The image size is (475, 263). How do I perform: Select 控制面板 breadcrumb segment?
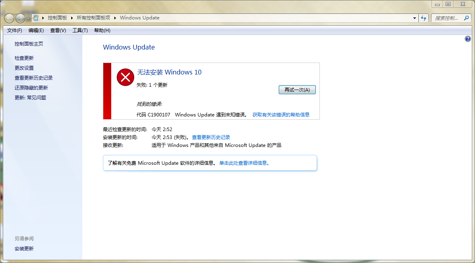[57, 18]
